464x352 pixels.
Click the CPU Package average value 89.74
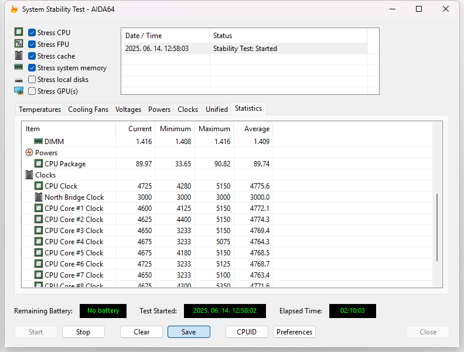(261, 163)
